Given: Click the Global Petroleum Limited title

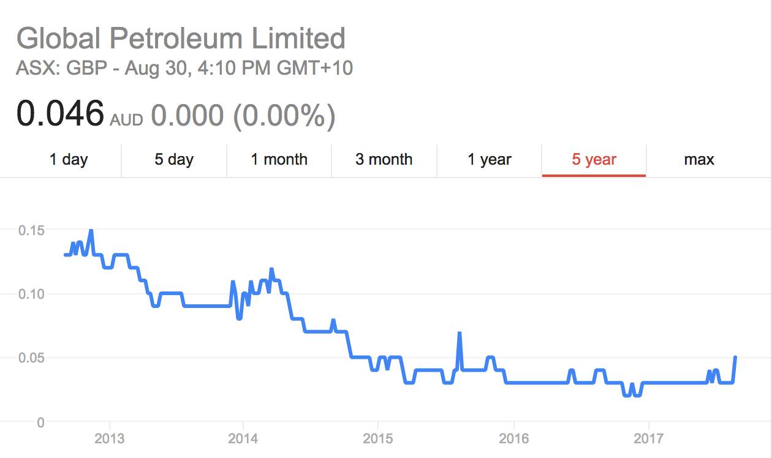Looking at the screenshot, I should (181, 39).
